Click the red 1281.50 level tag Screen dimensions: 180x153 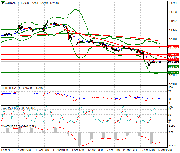click(173, 59)
